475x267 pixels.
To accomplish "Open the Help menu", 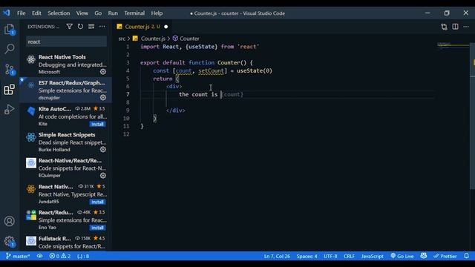I will [x=157, y=13].
